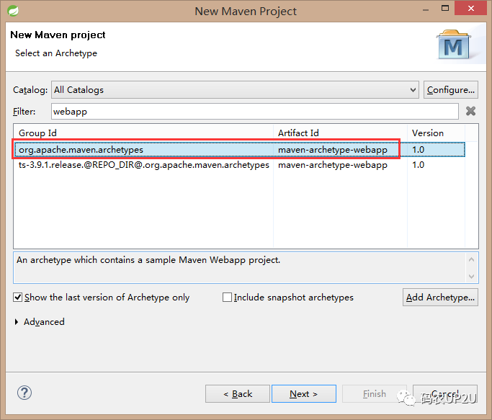Click the Configure... button
Image resolution: width=492 pixels, height=420 pixels.
pyautogui.click(x=451, y=90)
